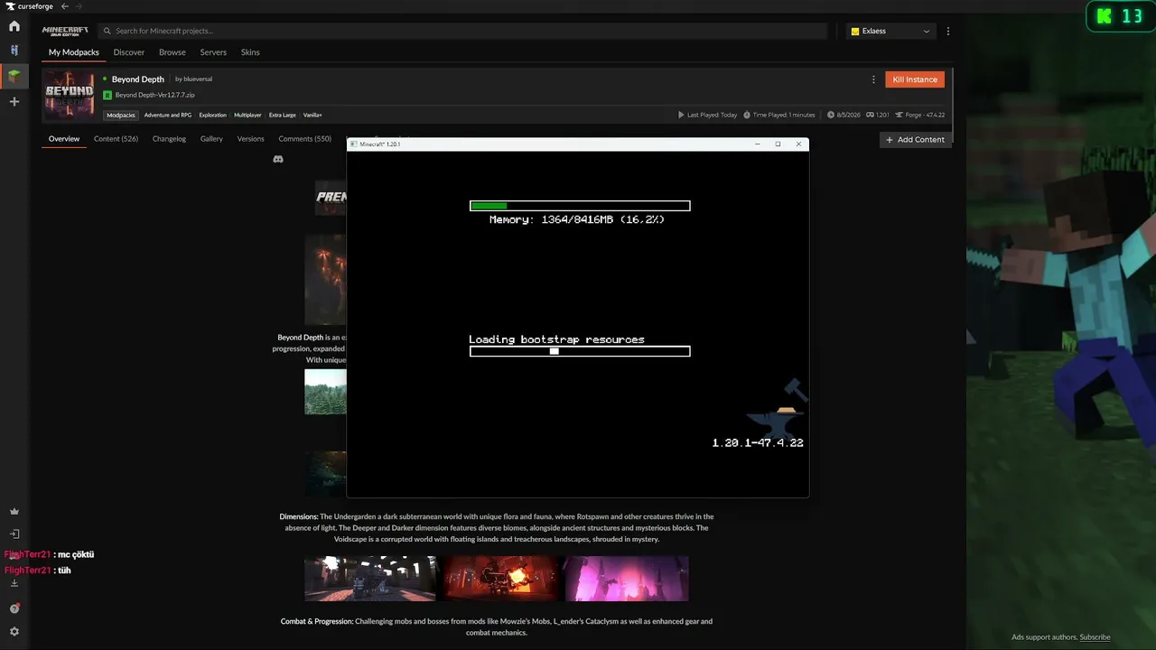This screenshot has height=650, width=1156.
Task: Click the Kill Instance button
Action: pos(915,79)
